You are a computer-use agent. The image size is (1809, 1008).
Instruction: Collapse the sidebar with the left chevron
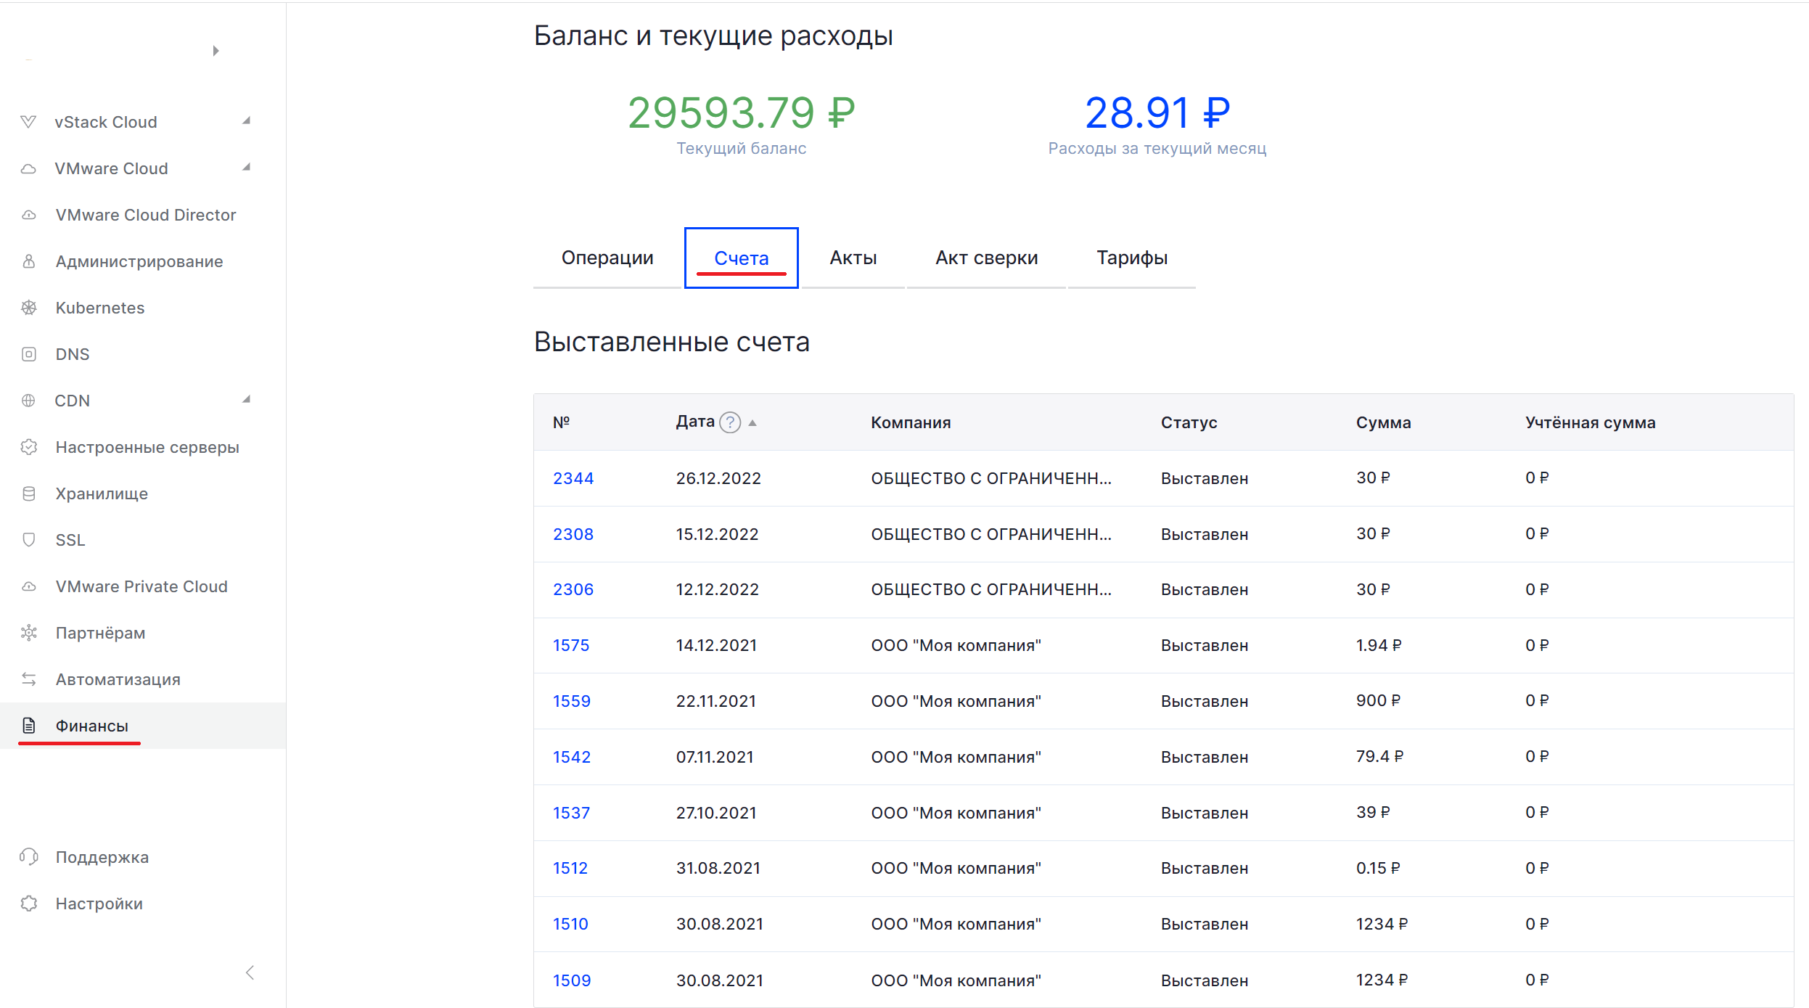[x=250, y=972]
